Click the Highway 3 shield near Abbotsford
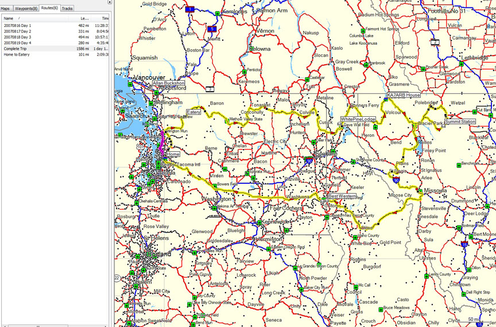Viewport: 496px width, 327px height. [x=211, y=89]
